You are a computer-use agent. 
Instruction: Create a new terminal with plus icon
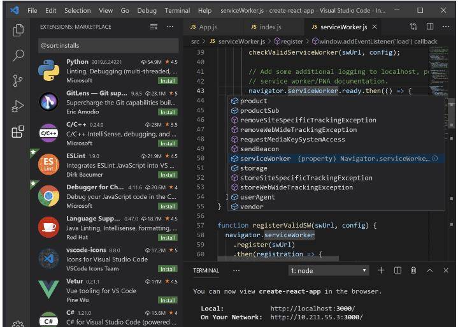pos(381,270)
